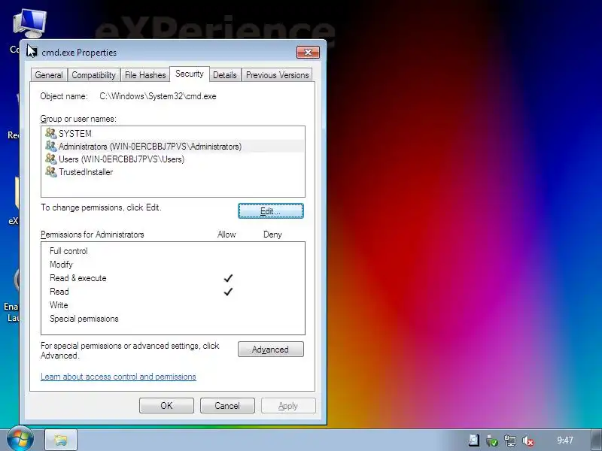Click the Full control permission row
This screenshot has height=451, width=602.
pos(173,251)
